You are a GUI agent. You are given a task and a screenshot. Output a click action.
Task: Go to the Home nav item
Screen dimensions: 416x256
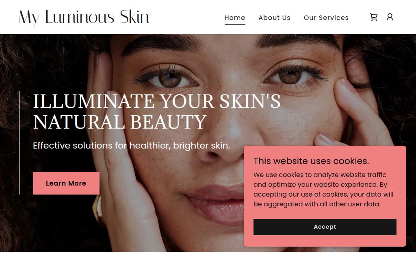235,18
